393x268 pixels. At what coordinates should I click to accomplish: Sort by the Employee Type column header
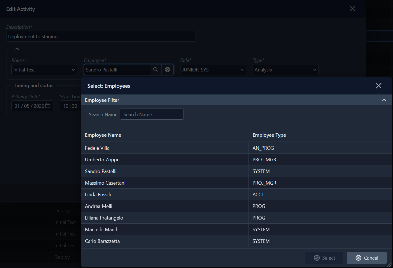click(x=269, y=135)
